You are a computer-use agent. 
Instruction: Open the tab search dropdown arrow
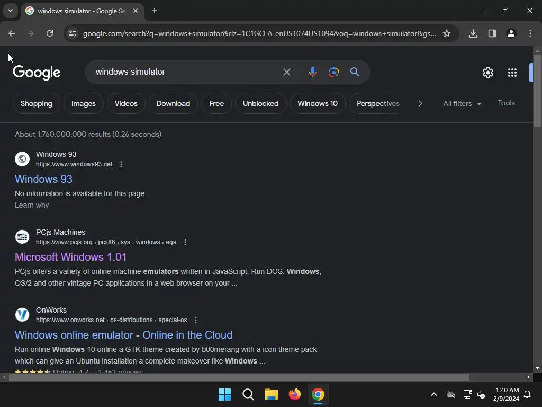[11, 11]
